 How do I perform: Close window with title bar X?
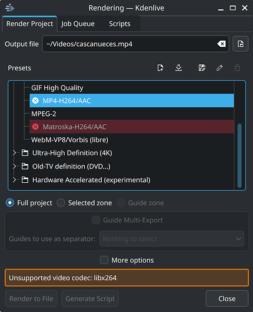[245, 8]
